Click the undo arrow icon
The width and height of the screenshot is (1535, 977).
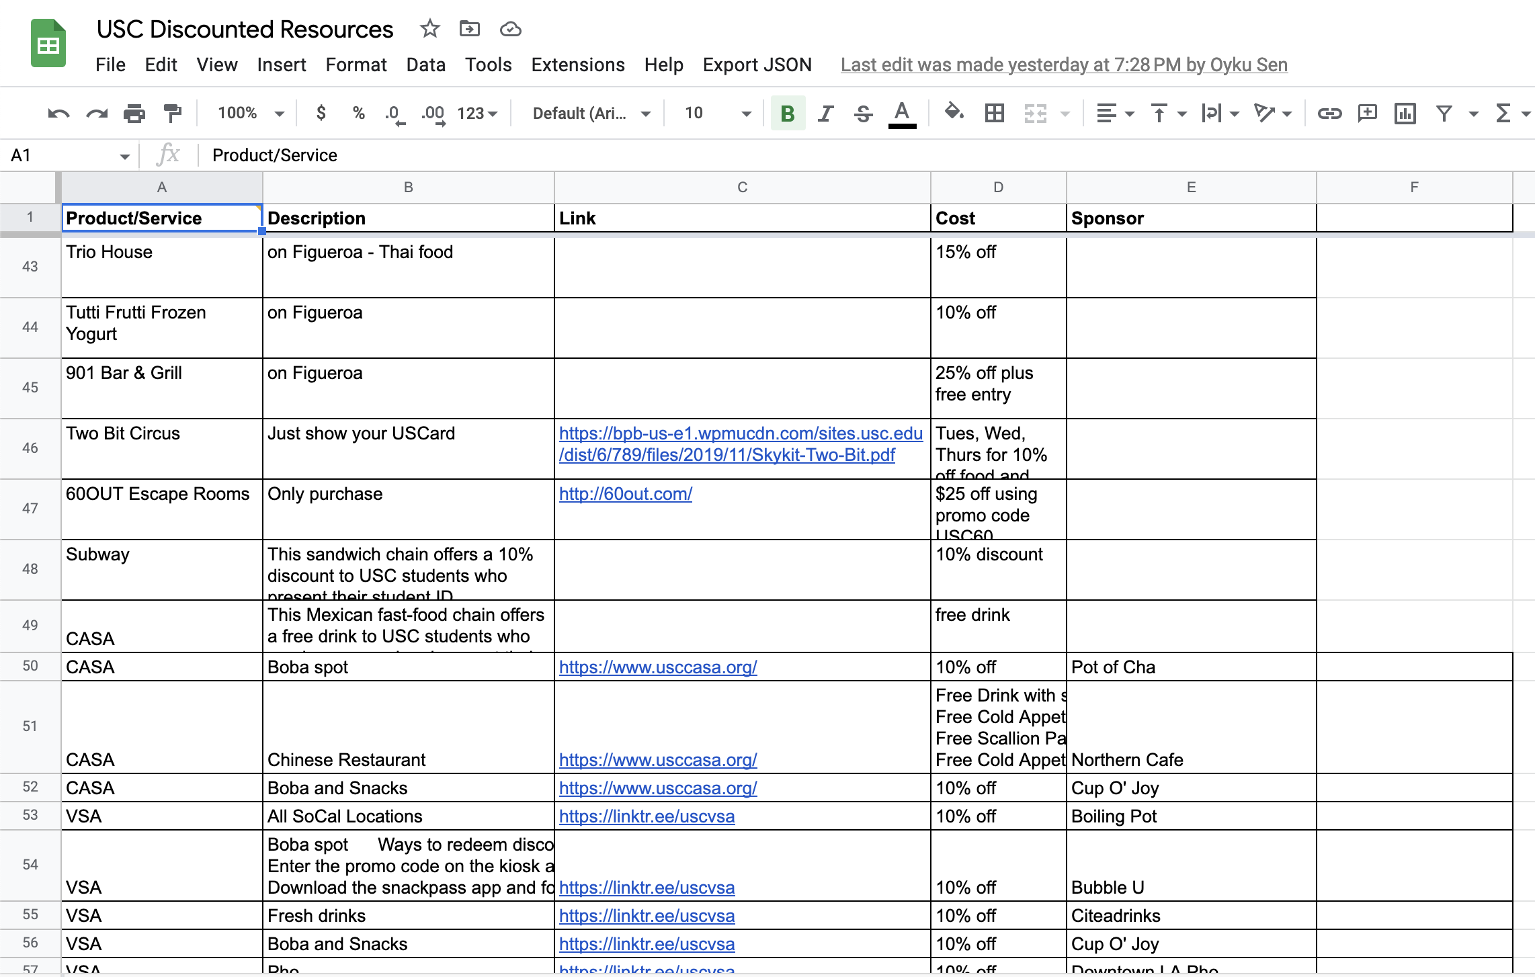pyautogui.click(x=58, y=114)
